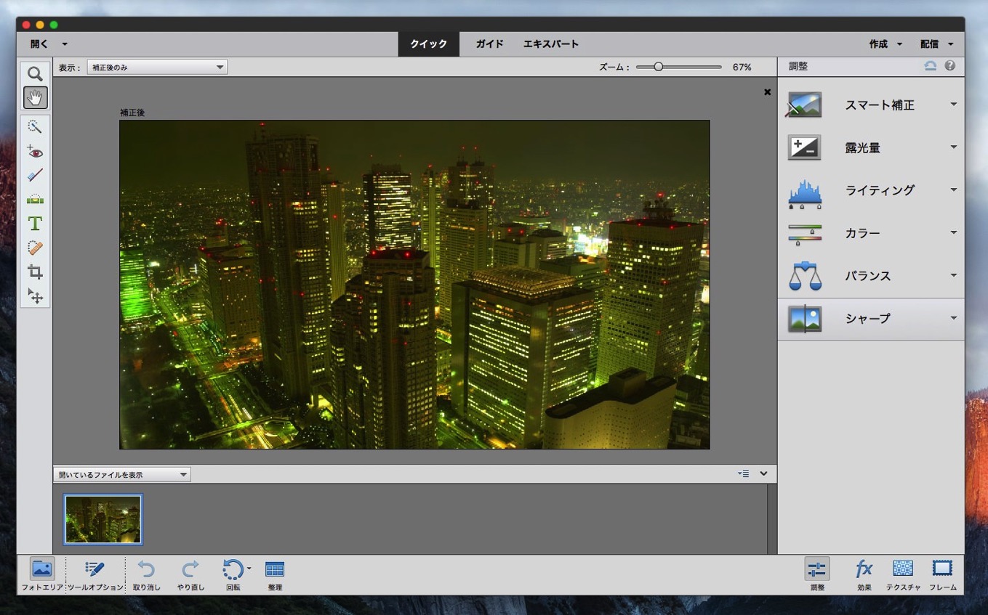Choose the Quick Selection tool
This screenshot has width=988, height=615.
[35, 127]
